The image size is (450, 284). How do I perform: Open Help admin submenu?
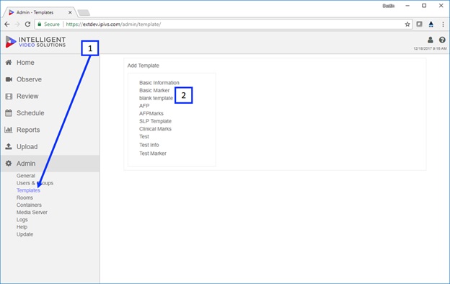pos(22,227)
